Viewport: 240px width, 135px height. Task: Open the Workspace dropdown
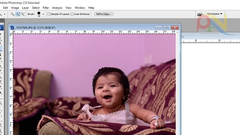point(214,14)
